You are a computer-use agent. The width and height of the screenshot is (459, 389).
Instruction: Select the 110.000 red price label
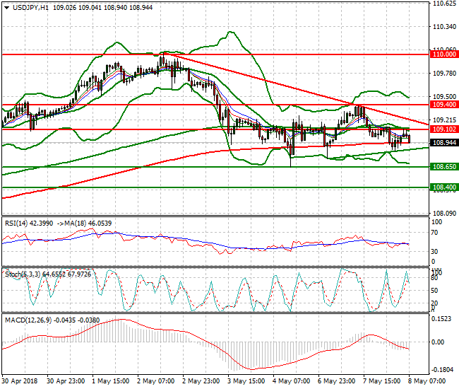[444, 54]
